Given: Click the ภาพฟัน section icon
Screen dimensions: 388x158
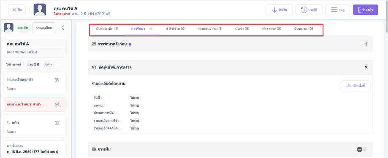Looking at the screenshot, I should (94, 149).
